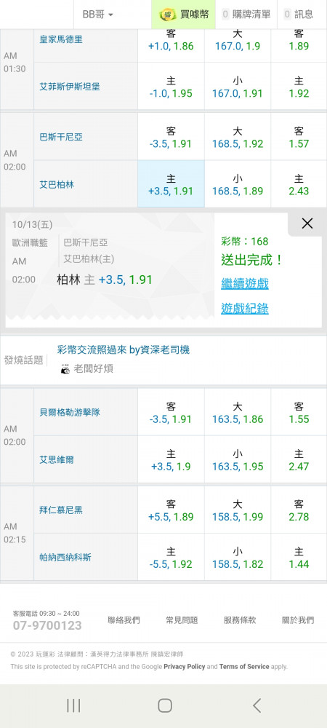Open the 聯絡我們 footer link

pos(124,620)
